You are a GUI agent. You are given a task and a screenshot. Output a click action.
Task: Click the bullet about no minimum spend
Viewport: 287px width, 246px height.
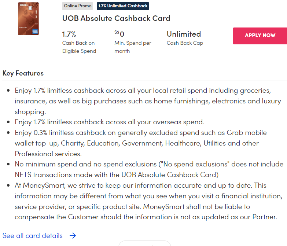149,169
